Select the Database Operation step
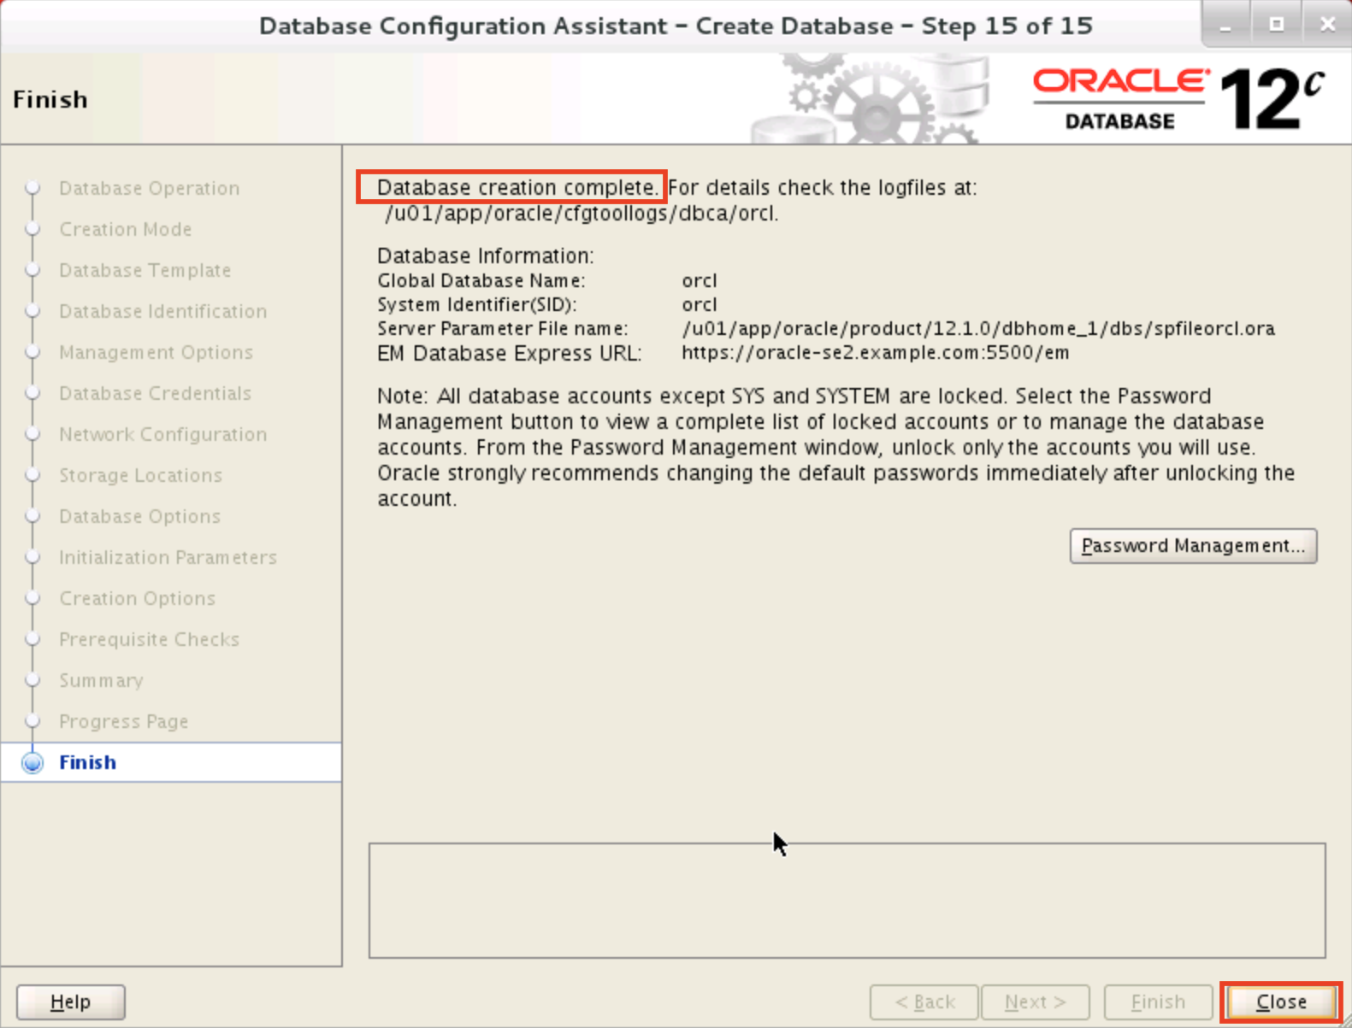This screenshot has height=1028, width=1352. click(x=150, y=188)
